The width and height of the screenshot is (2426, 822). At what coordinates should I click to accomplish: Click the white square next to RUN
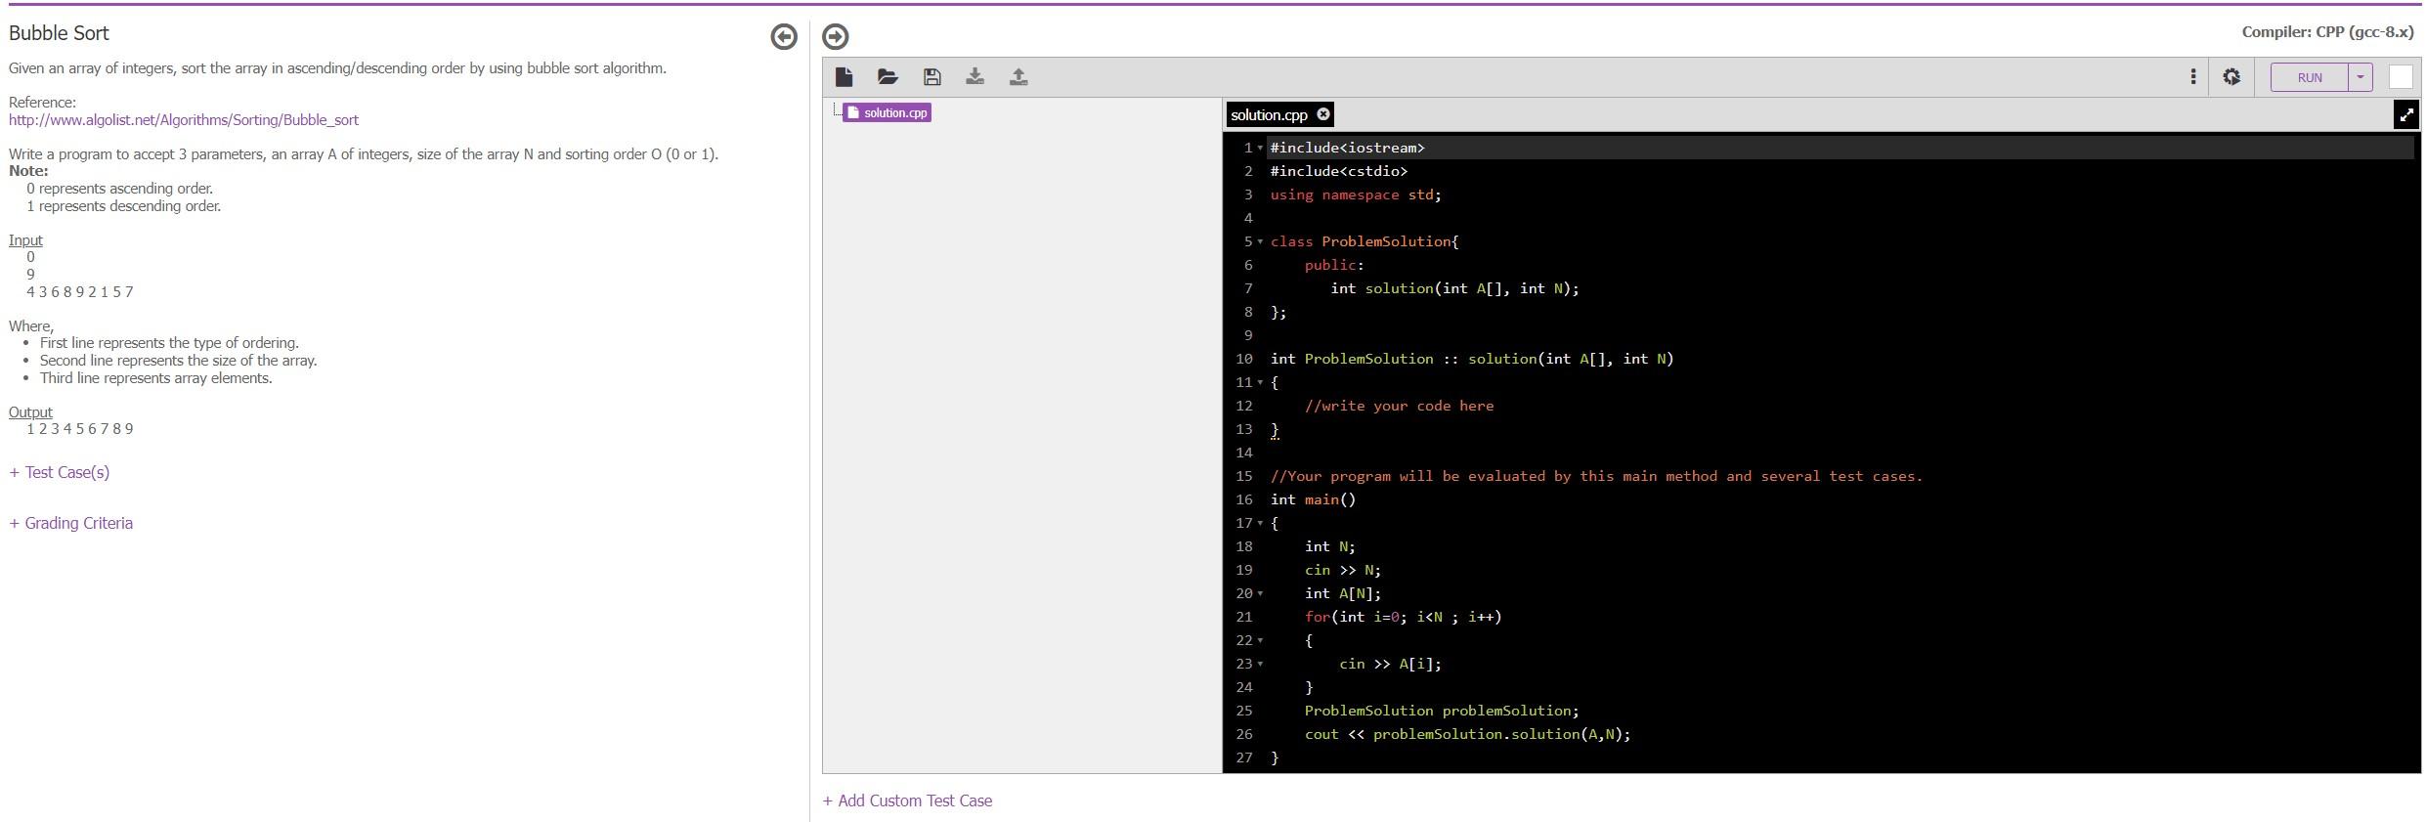click(x=2401, y=77)
